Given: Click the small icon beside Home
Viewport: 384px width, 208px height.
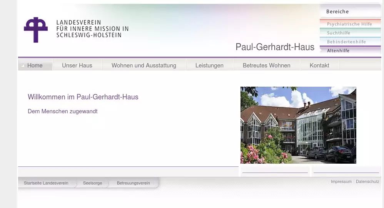Looking at the screenshot, I should pyautogui.click(x=23, y=66).
